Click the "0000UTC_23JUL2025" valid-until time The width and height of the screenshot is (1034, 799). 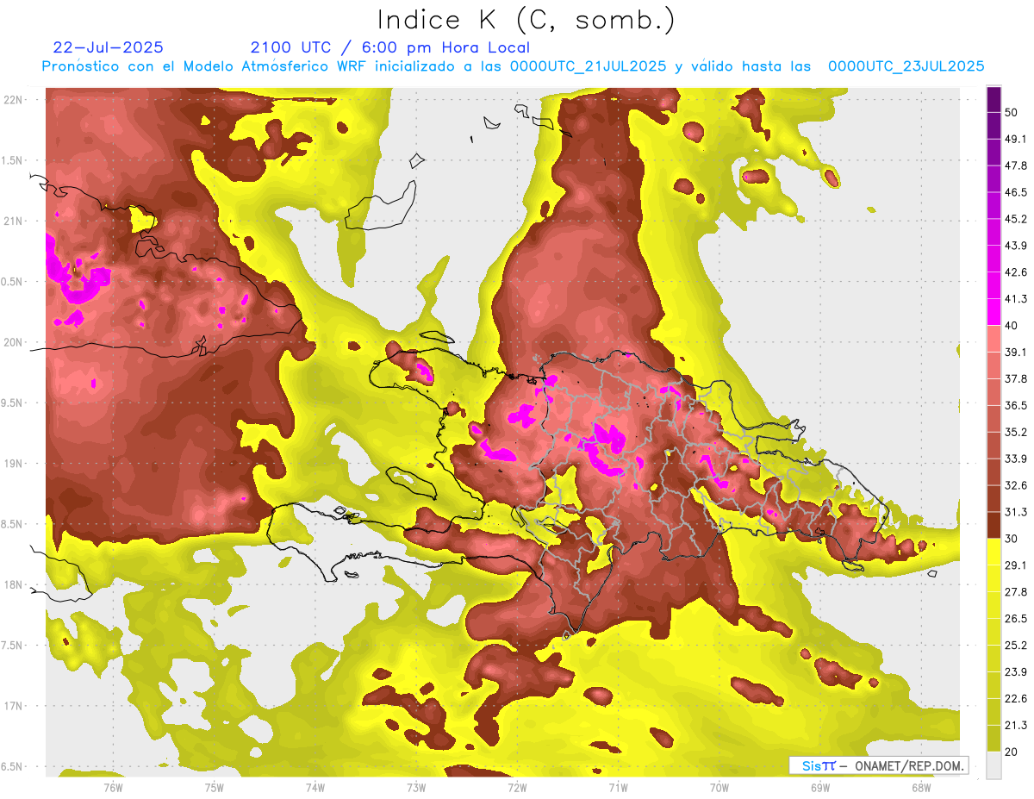[906, 66]
